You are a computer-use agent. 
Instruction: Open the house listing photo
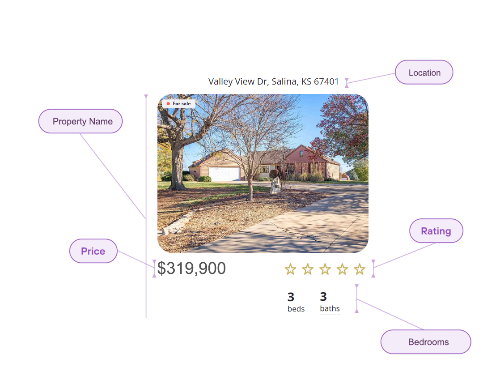(263, 174)
